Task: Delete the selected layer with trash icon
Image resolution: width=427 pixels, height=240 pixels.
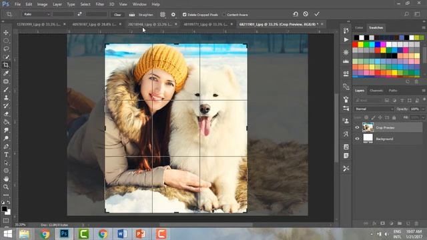Action: coord(416,223)
